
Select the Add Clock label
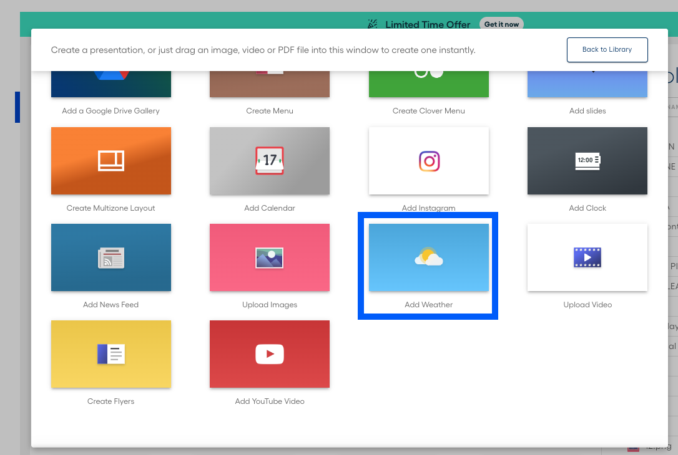(587, 208)
